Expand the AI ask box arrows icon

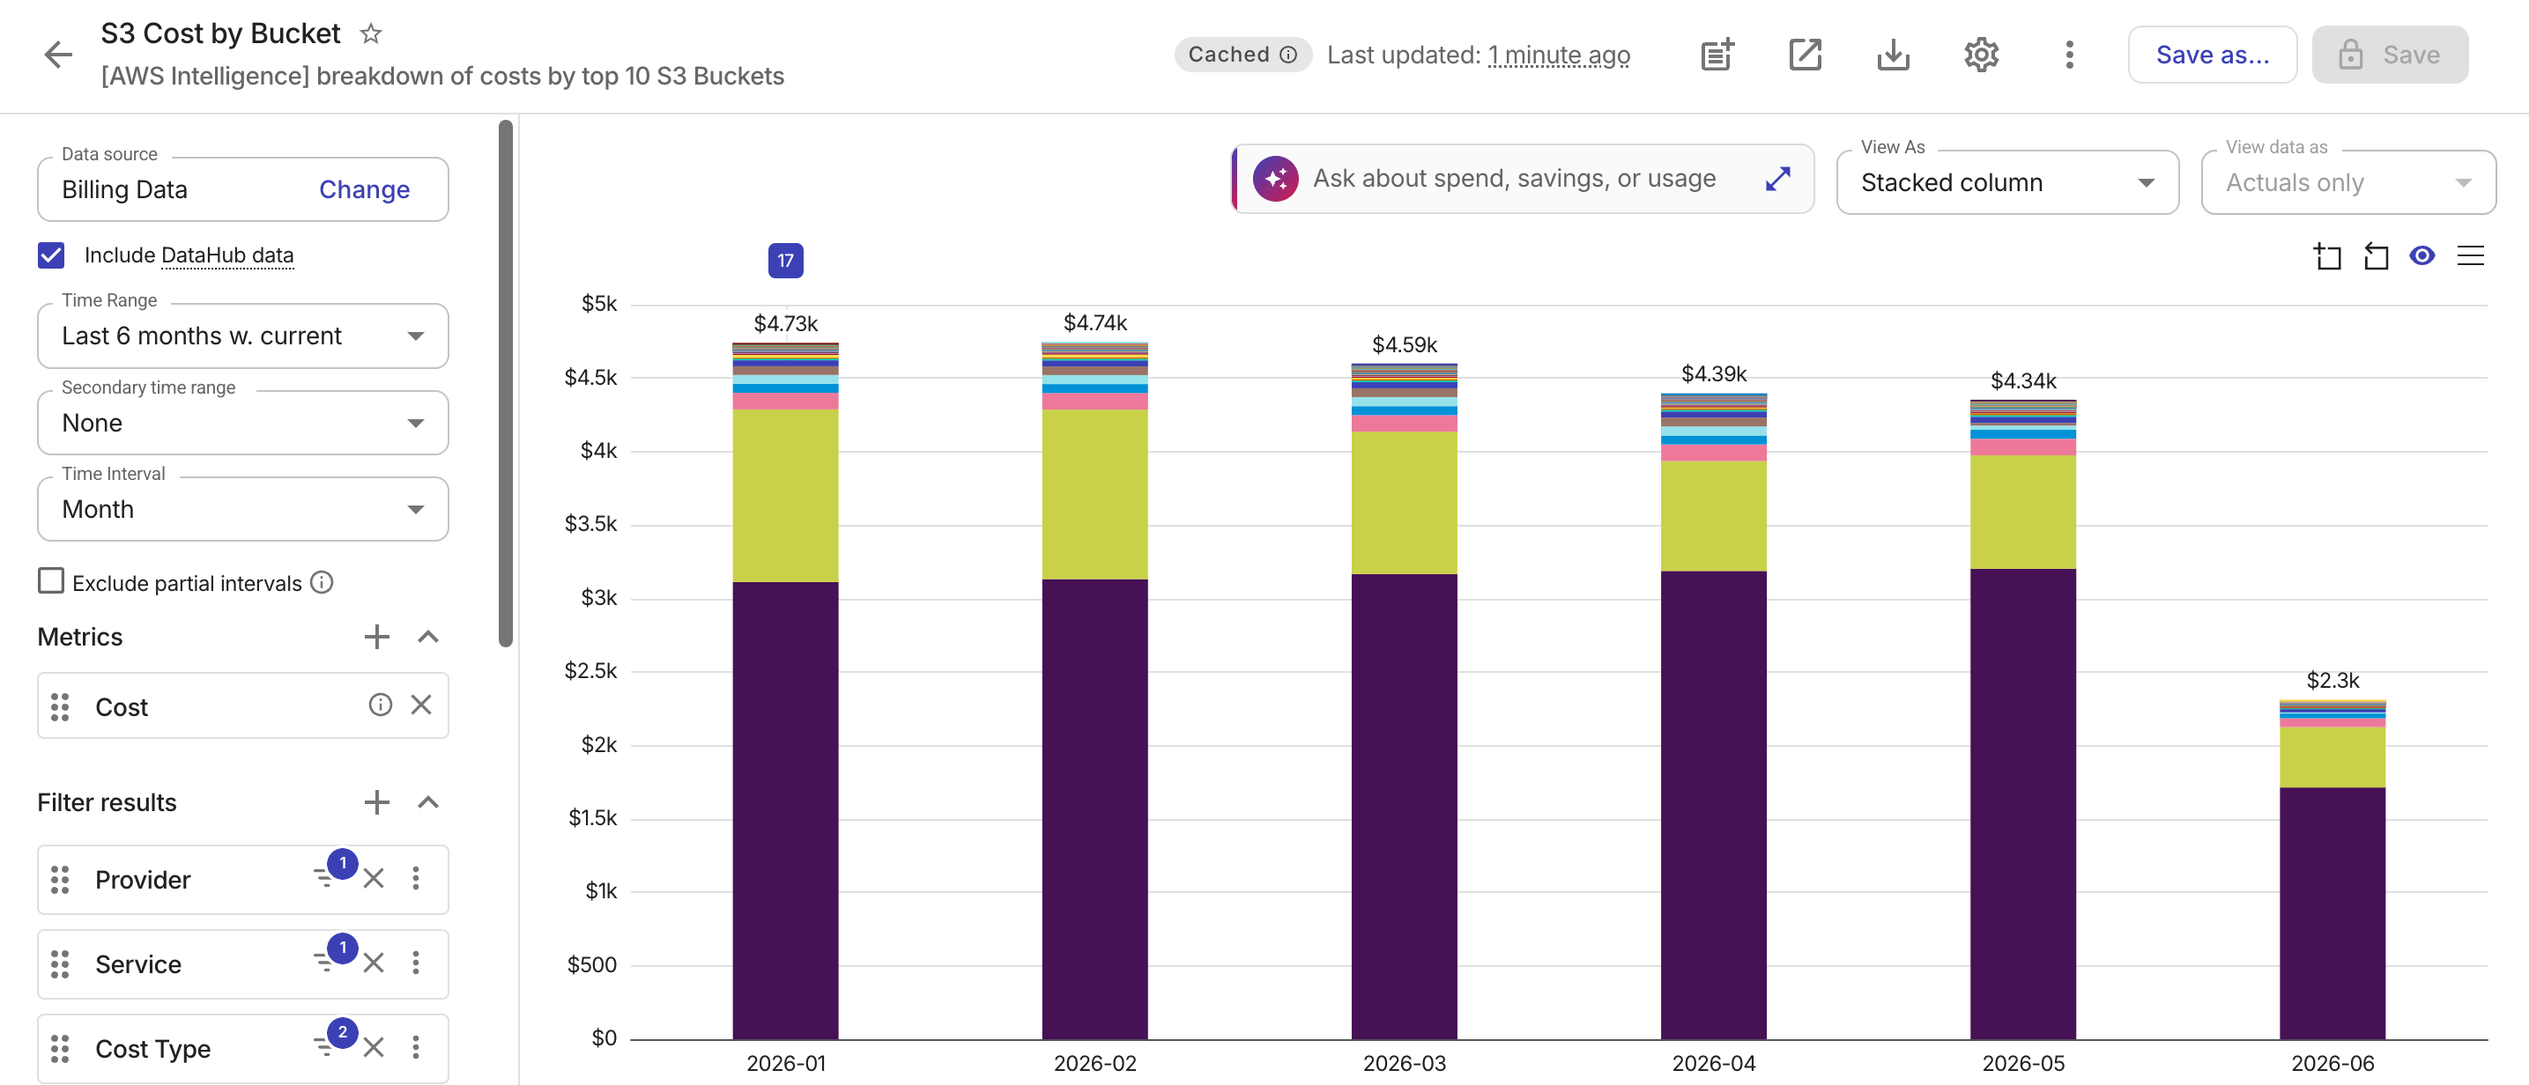tap(1778, 179)
